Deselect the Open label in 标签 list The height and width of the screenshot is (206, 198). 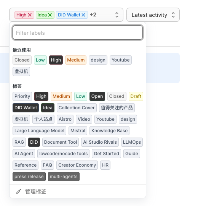(x=97, y=96)
